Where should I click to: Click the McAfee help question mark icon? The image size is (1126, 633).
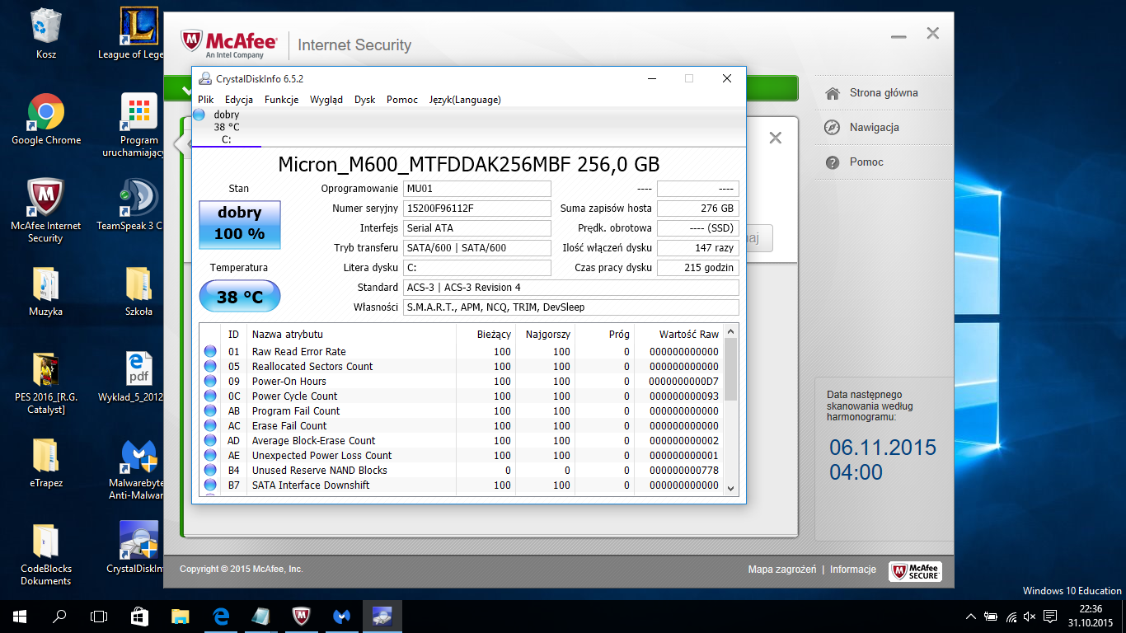(x=833, y=162)
